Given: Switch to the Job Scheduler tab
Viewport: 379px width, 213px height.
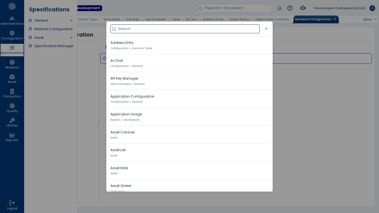Looking at the screenshot, I should (x=156, y=19).
